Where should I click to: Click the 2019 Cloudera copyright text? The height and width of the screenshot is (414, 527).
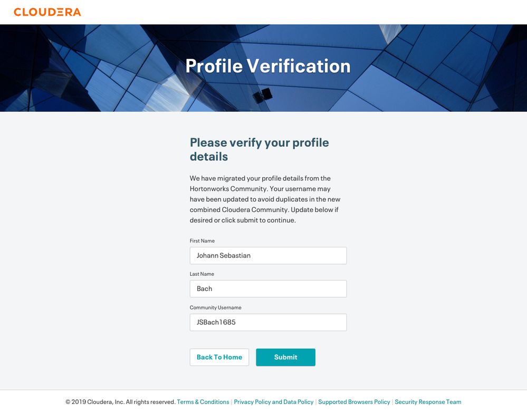[119, 401]
